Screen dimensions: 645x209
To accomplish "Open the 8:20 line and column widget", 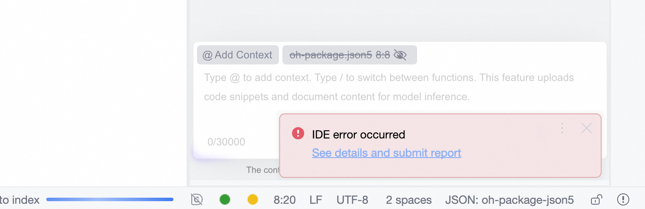I will click(x=285, y=200).
